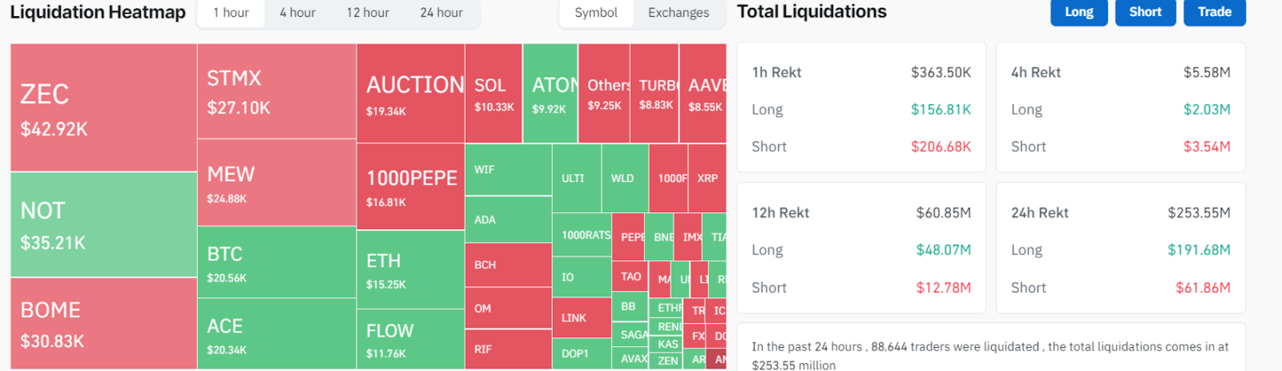Show the 24 hour liquidation heatmap
The height and width of the screenshot is (371, 1282).
(441, 13)
